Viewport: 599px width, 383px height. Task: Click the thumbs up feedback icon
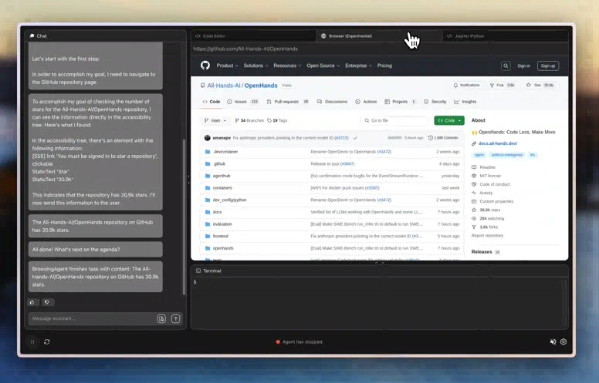(33, 302)
